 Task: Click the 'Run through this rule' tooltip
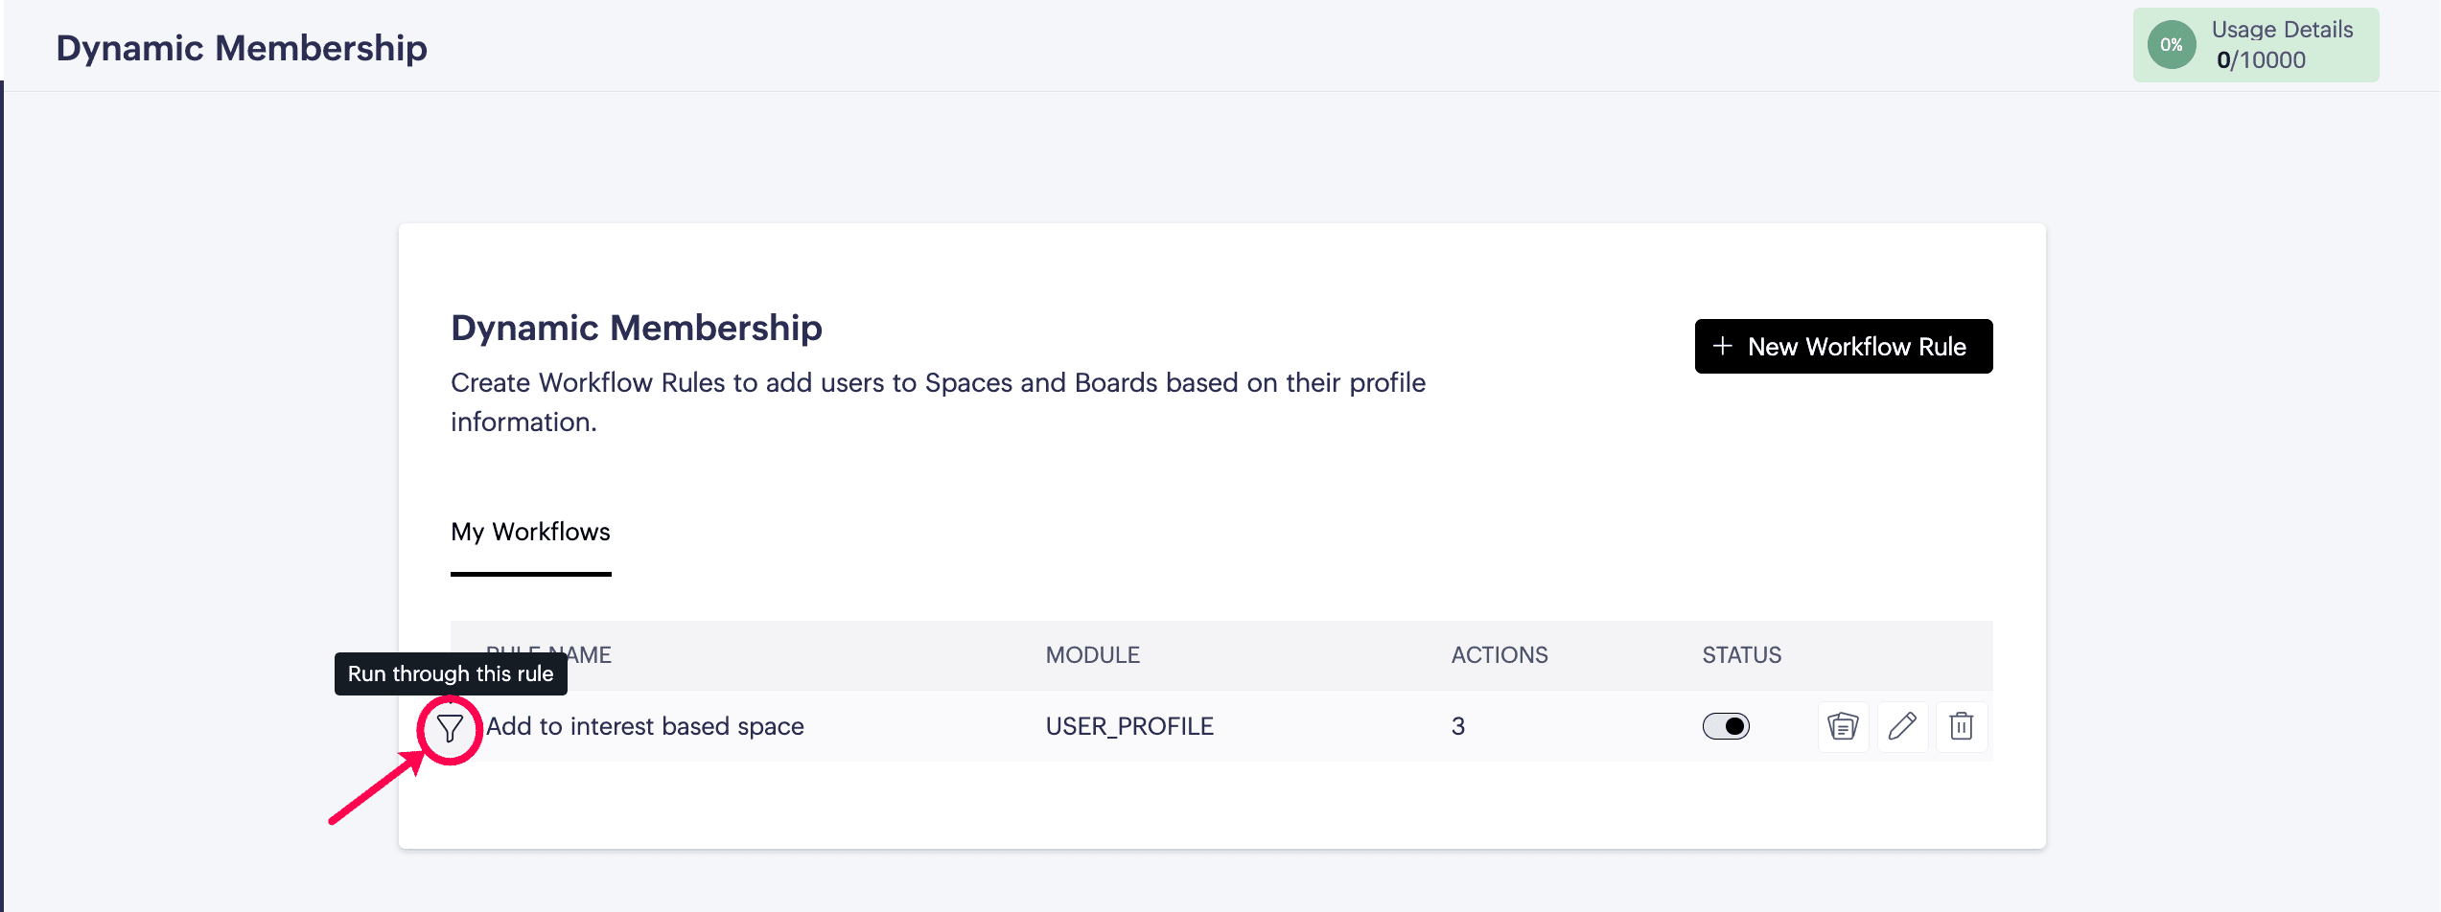click(x=451, y=673)
